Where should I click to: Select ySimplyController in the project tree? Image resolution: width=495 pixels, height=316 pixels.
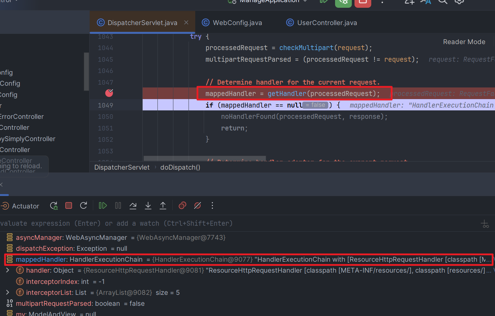[x=28, y=139]
